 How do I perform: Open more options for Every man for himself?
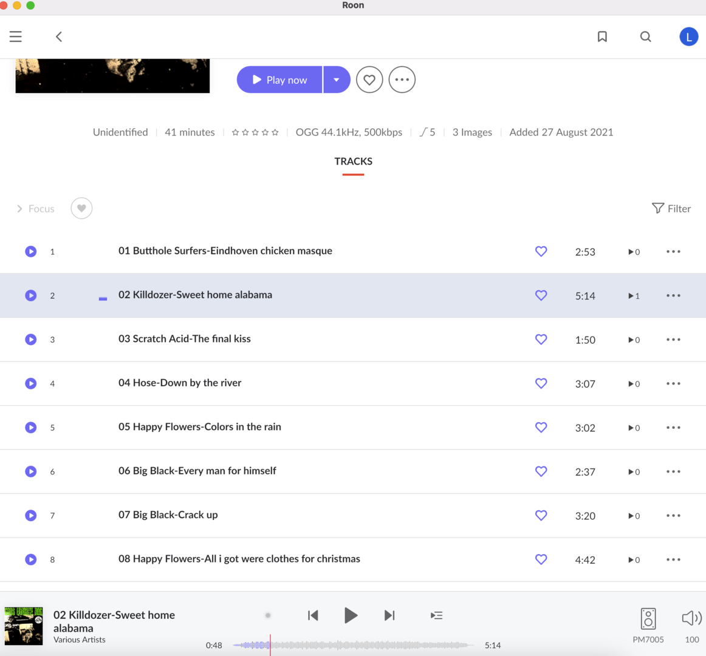point(674,472)
